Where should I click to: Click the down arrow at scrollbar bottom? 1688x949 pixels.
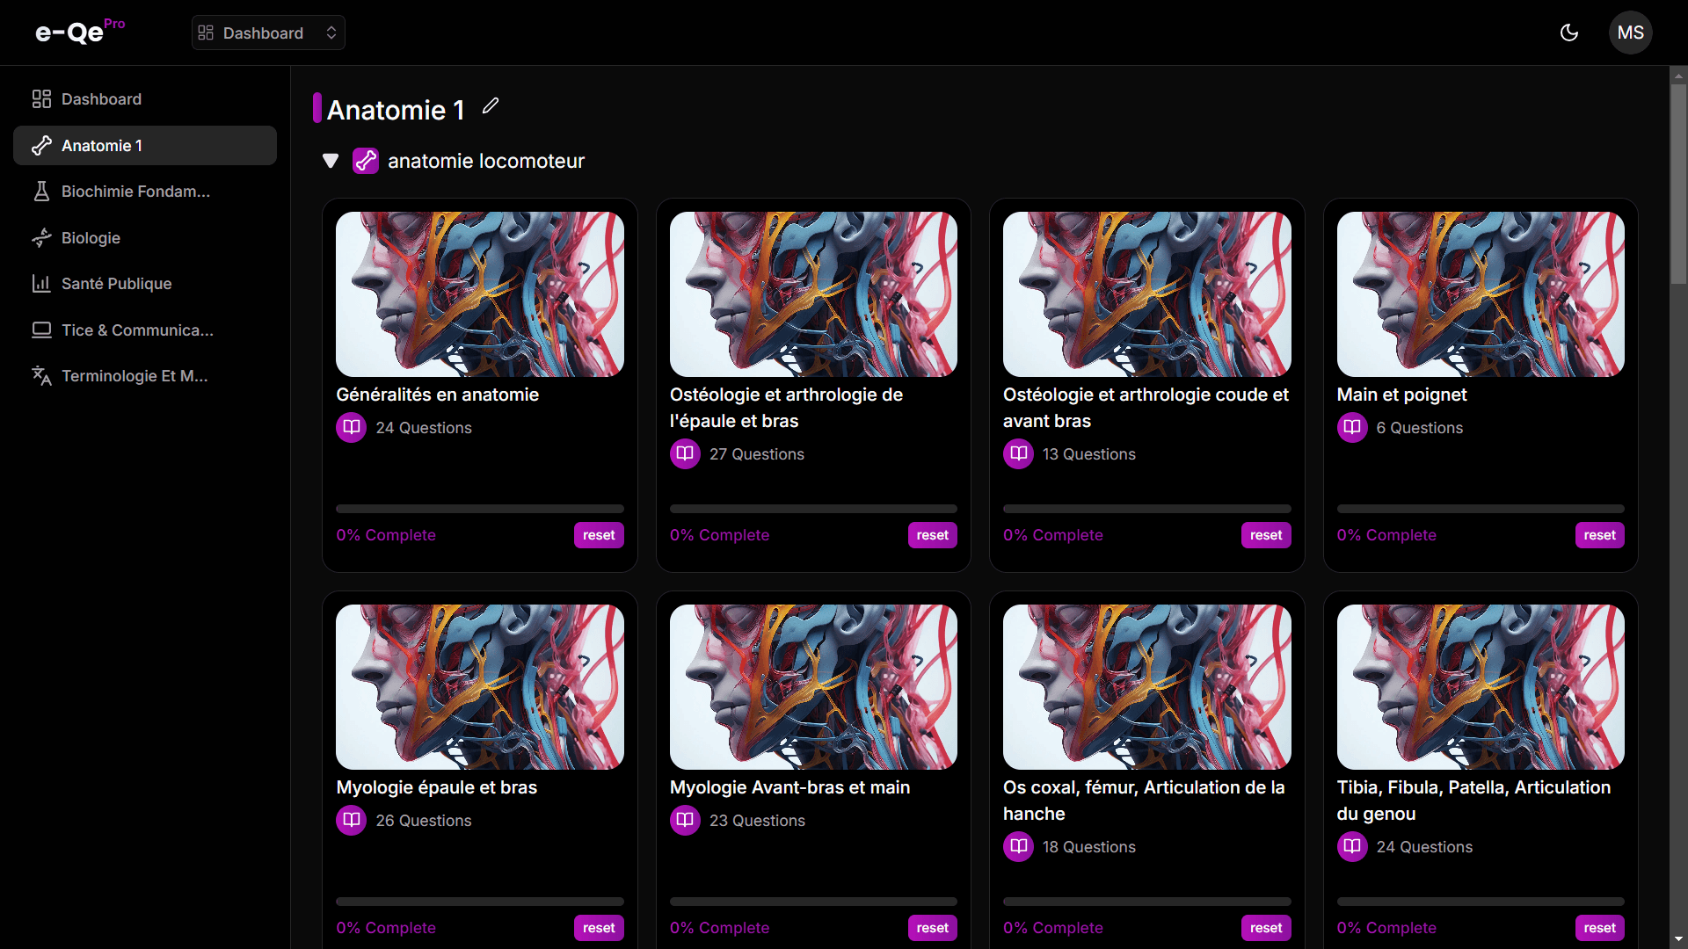point(1678,939)
